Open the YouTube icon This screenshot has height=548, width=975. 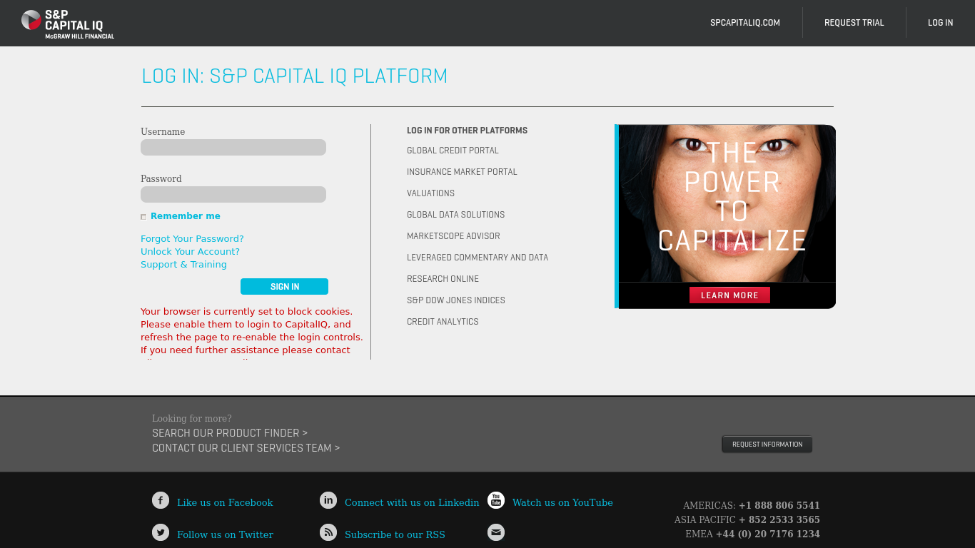496,500
